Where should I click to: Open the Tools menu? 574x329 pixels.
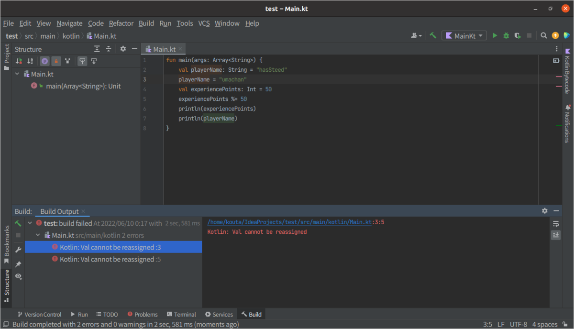[x=185, y=23]
